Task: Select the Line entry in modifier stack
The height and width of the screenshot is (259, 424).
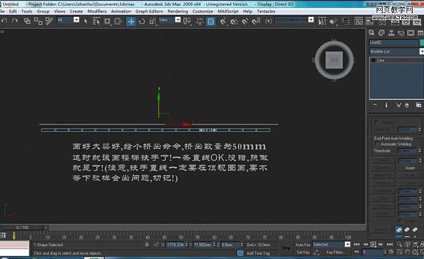Action: click(380, 60)
